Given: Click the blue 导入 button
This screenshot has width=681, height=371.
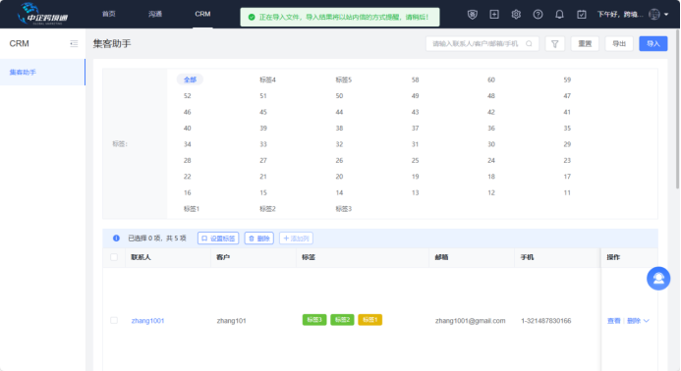Looking at the screenshot, I should [x=653, y=43].
